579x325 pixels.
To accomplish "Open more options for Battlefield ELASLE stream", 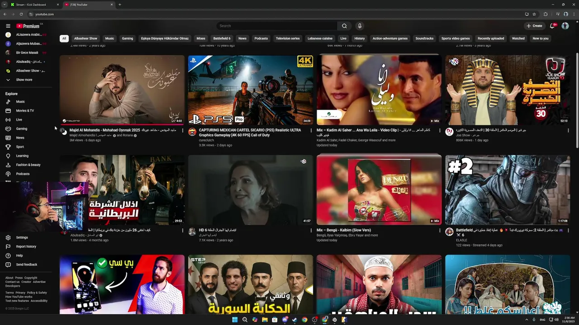I will click(568, 230).
